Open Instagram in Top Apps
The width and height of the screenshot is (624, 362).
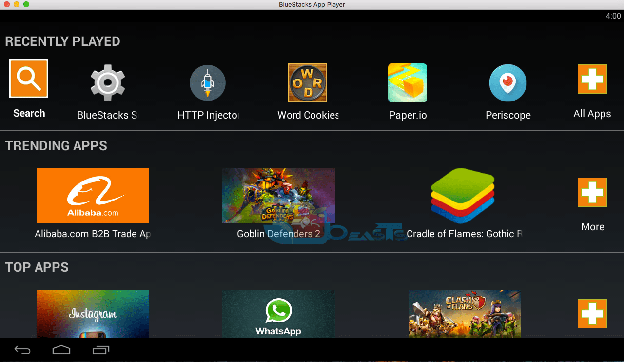93,314
